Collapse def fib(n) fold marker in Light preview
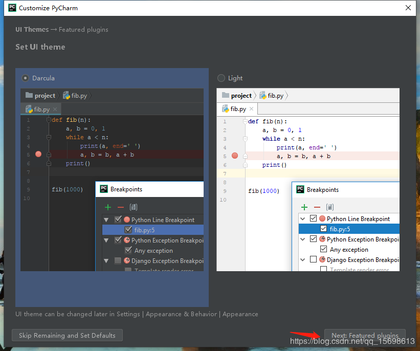Screen dimensions: 420x351 click(x=245, y=121)
